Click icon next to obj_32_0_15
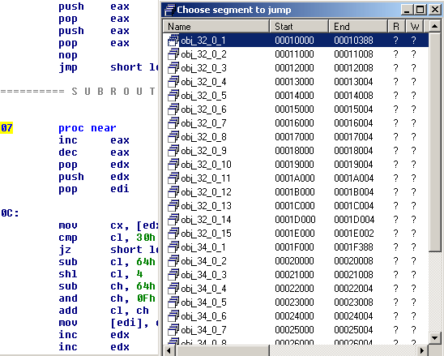The height and width of the screenshot is (356, 444). pos(173,234)
